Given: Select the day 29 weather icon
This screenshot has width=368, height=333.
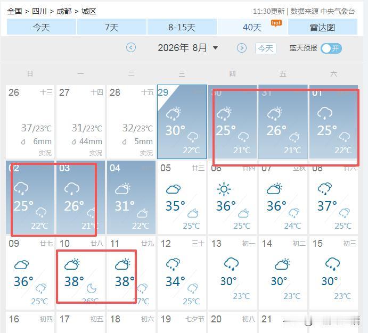Looking at the screenshot, I should 174,113.
